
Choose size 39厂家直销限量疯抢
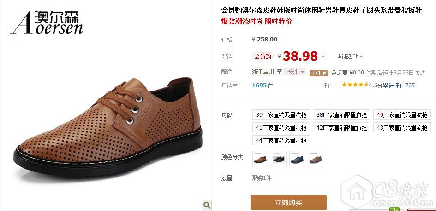coord(281,114)
